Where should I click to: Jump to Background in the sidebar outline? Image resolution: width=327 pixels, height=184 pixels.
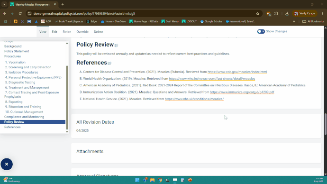[13, 46]
